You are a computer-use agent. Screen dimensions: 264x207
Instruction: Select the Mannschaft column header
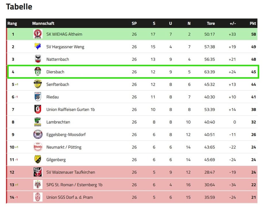(43, 23)
